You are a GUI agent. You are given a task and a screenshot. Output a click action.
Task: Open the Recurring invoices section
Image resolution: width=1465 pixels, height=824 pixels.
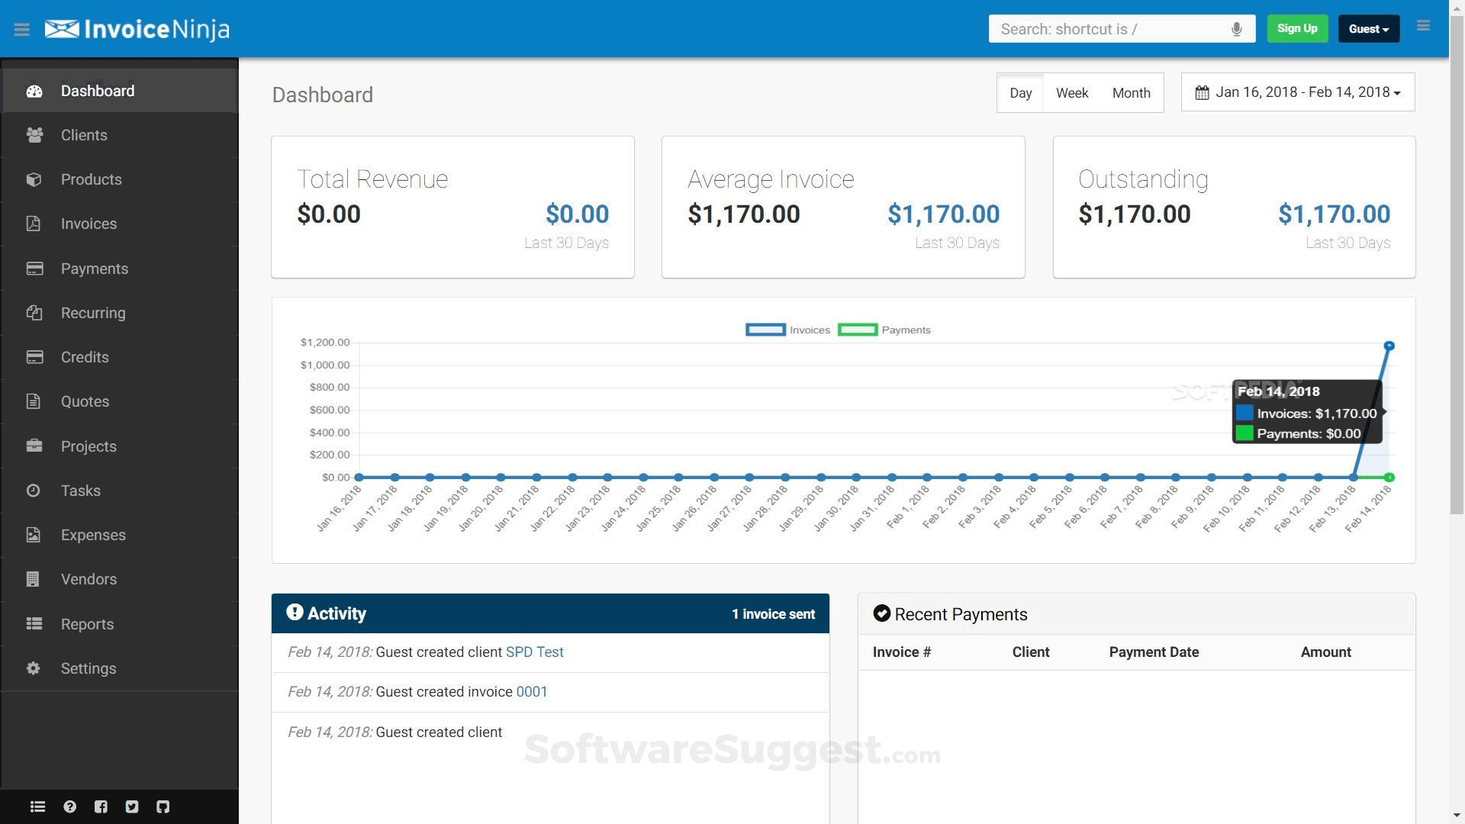[93, 313]
